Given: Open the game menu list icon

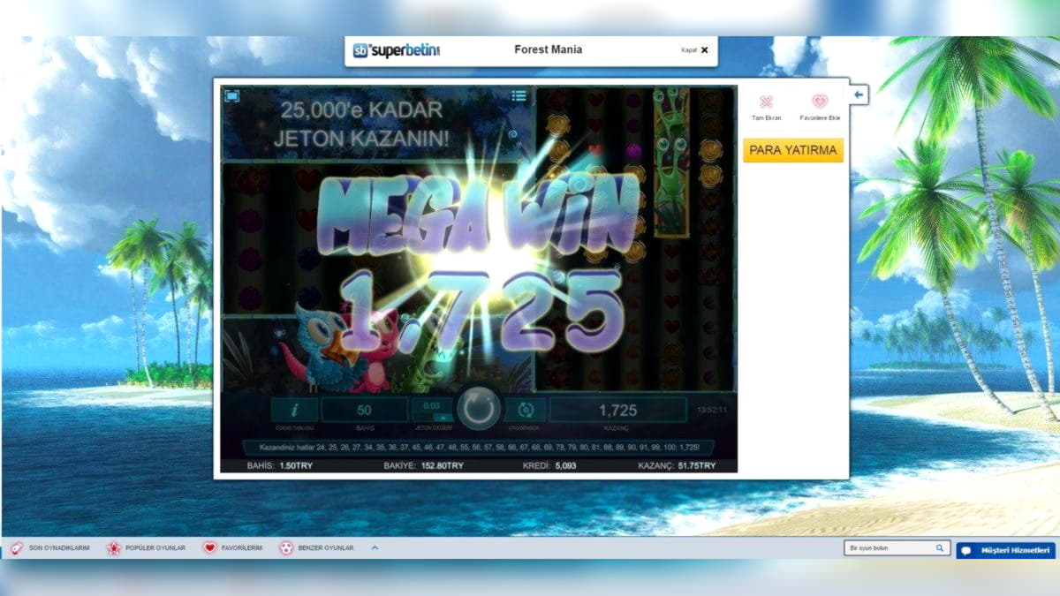Looking at the screenshot, I should tap(519, 95).
